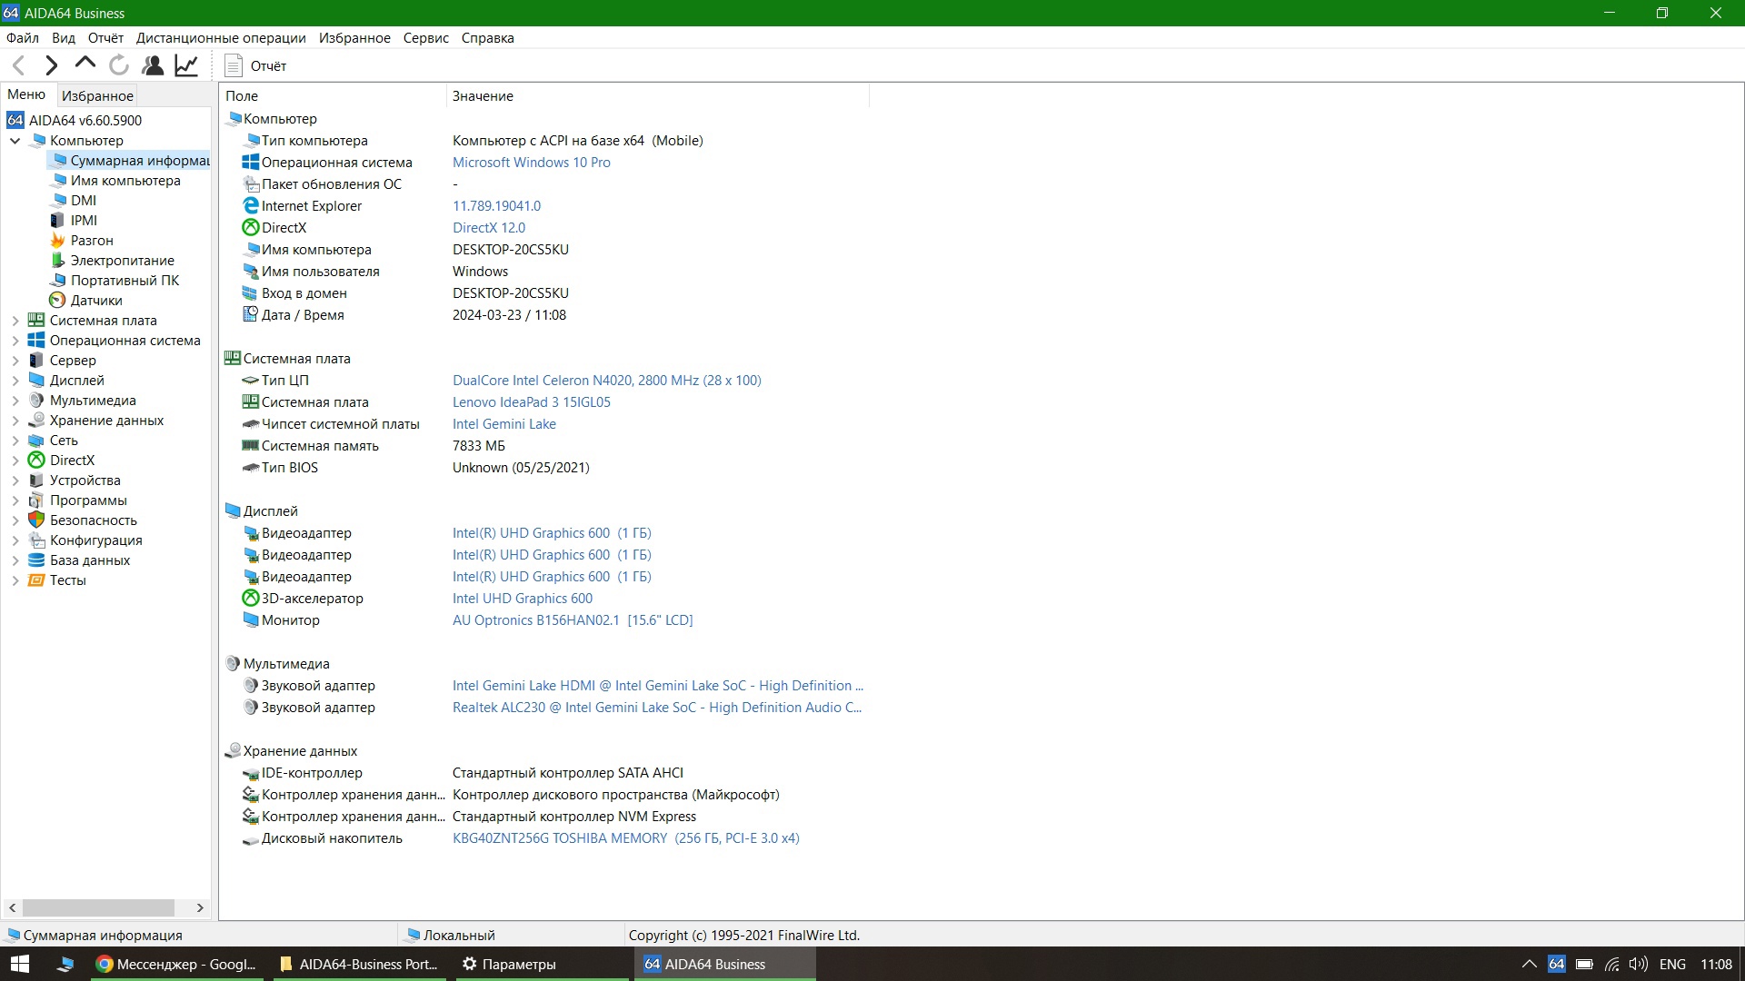This screenshot has width=1745, height=981.
Task: Expand the Хранение данных tree node
Action: 15,421
